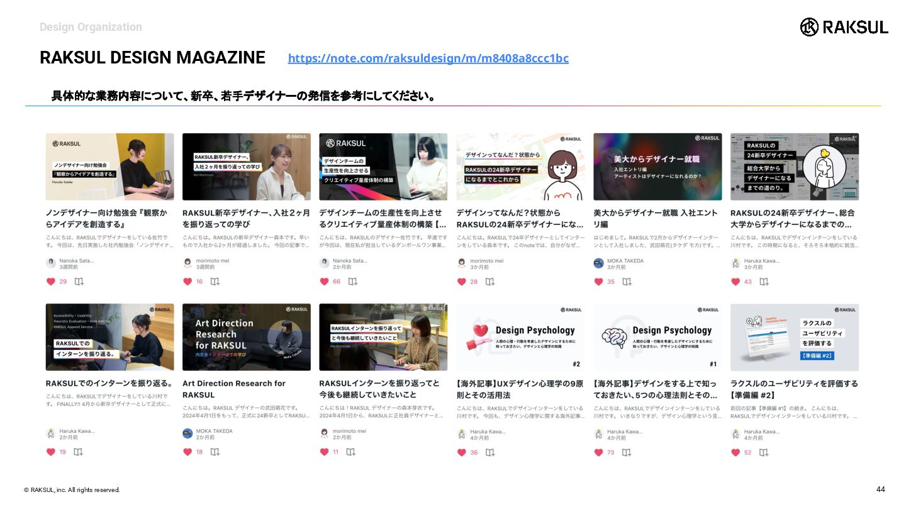The image size is (906, 509).
Task: Click MOKA TAKEDA's avatar on the 美大 post
Action: click(x=599, y=263)
